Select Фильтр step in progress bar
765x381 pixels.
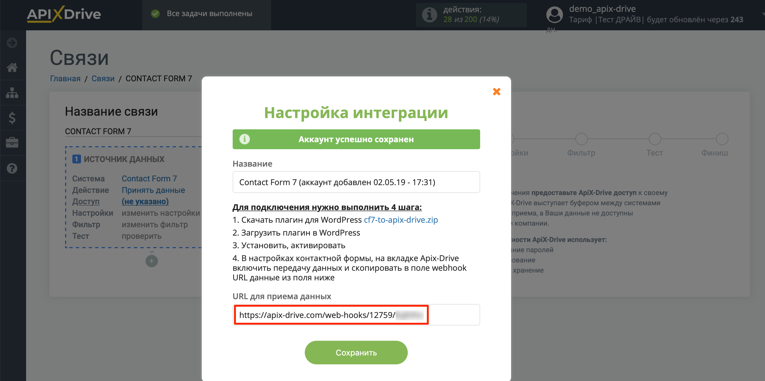581,139
